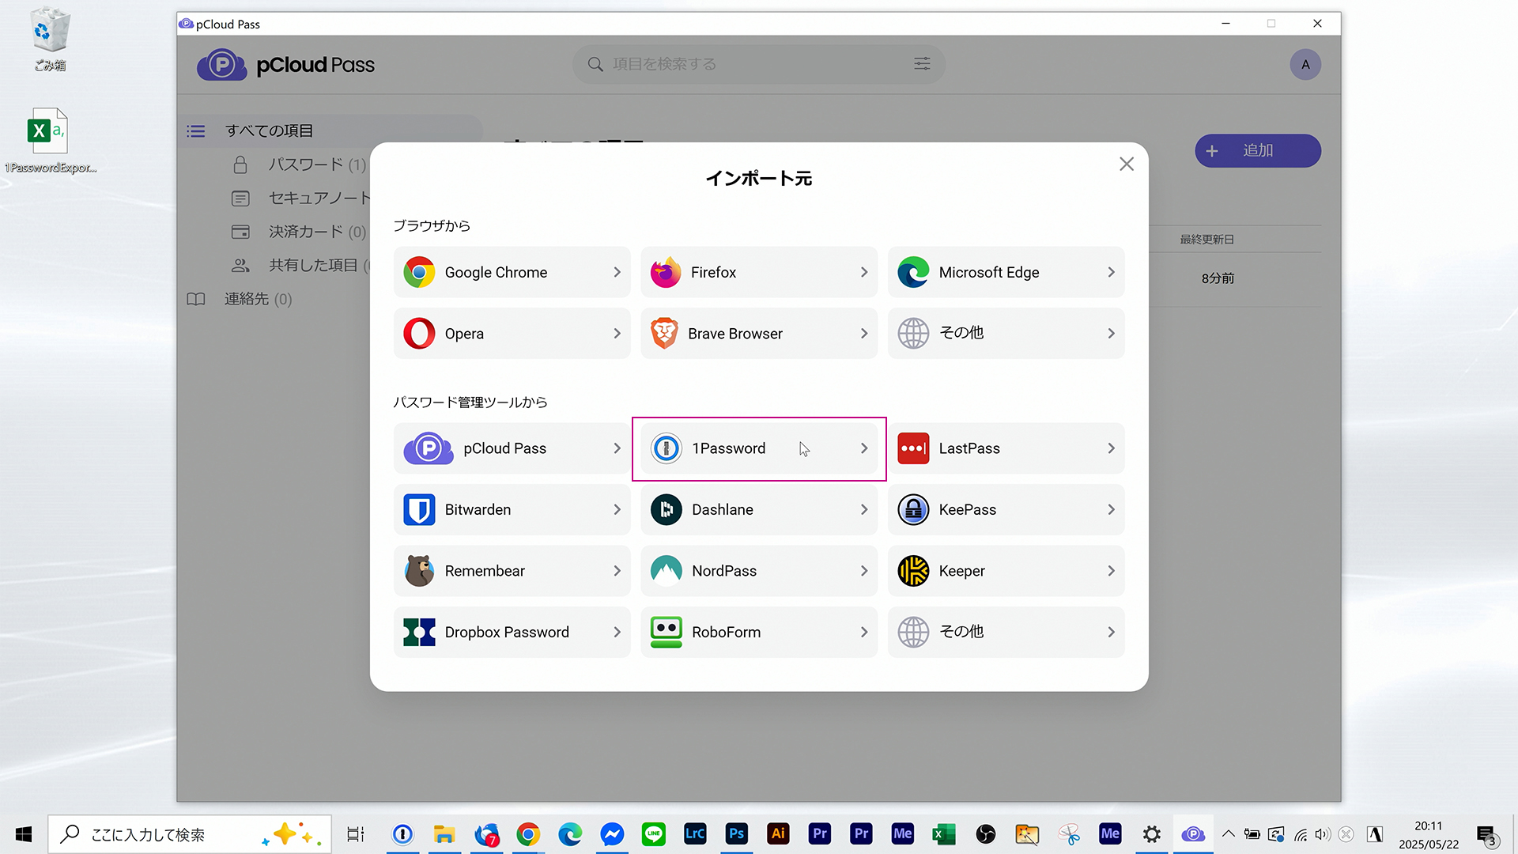Click the 1Password keyhole icon in import list
This screenshot has height=854, width=1518.
666,448
